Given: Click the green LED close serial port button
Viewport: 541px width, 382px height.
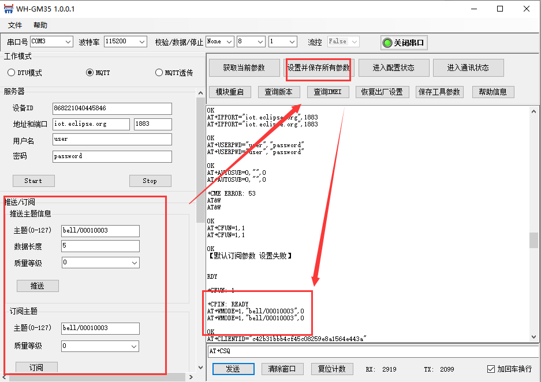Looking at the screenshot, I should pyautogui.click(x=404, y=43).
